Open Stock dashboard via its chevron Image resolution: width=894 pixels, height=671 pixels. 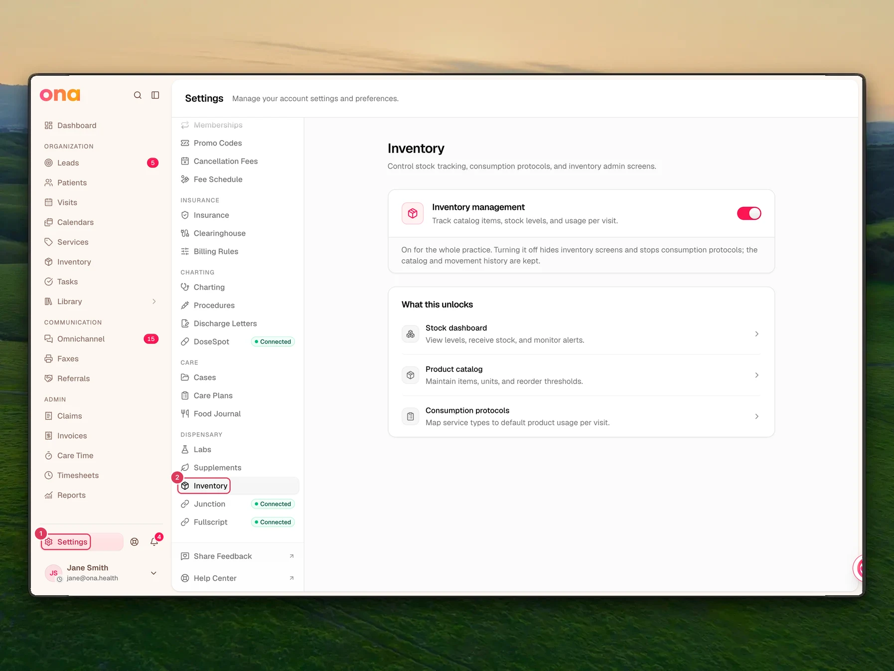click(x=756, y=334)
